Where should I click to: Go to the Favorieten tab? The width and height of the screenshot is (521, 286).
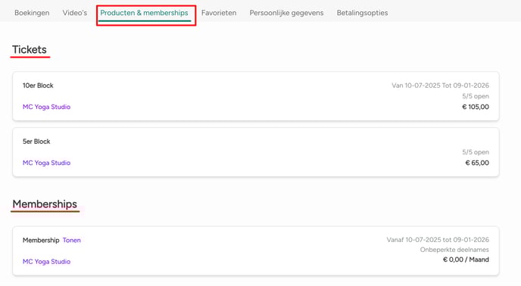click(x=219, y=13)
